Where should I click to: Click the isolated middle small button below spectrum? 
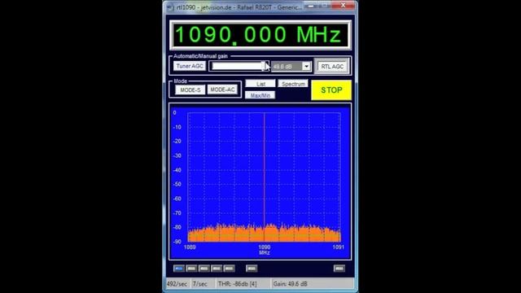pyautogui.click(x=252, y=269)
